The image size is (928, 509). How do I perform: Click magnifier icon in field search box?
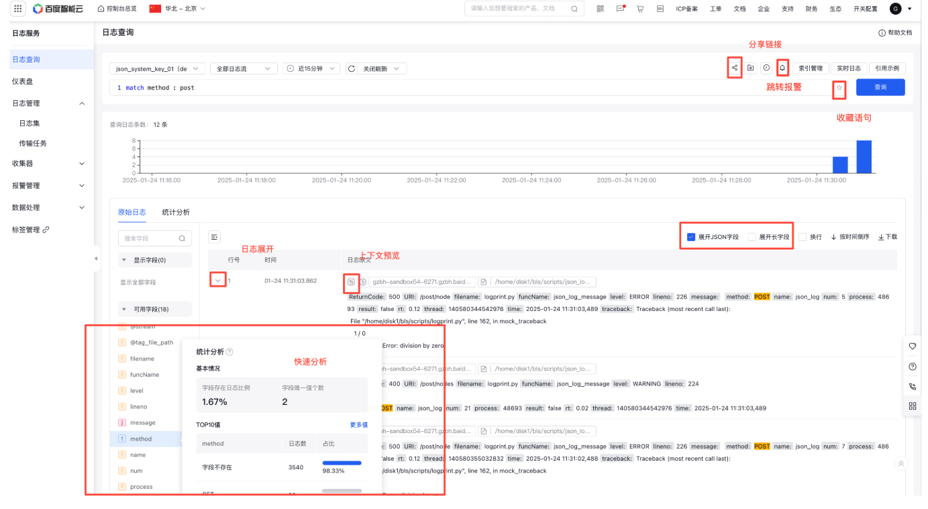click(x=182, y=238)
